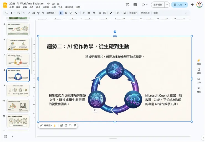Viewport: 205px width, 142px height.
Task: Select slide 5 thumbnail
Action: [x=18, y=29]
